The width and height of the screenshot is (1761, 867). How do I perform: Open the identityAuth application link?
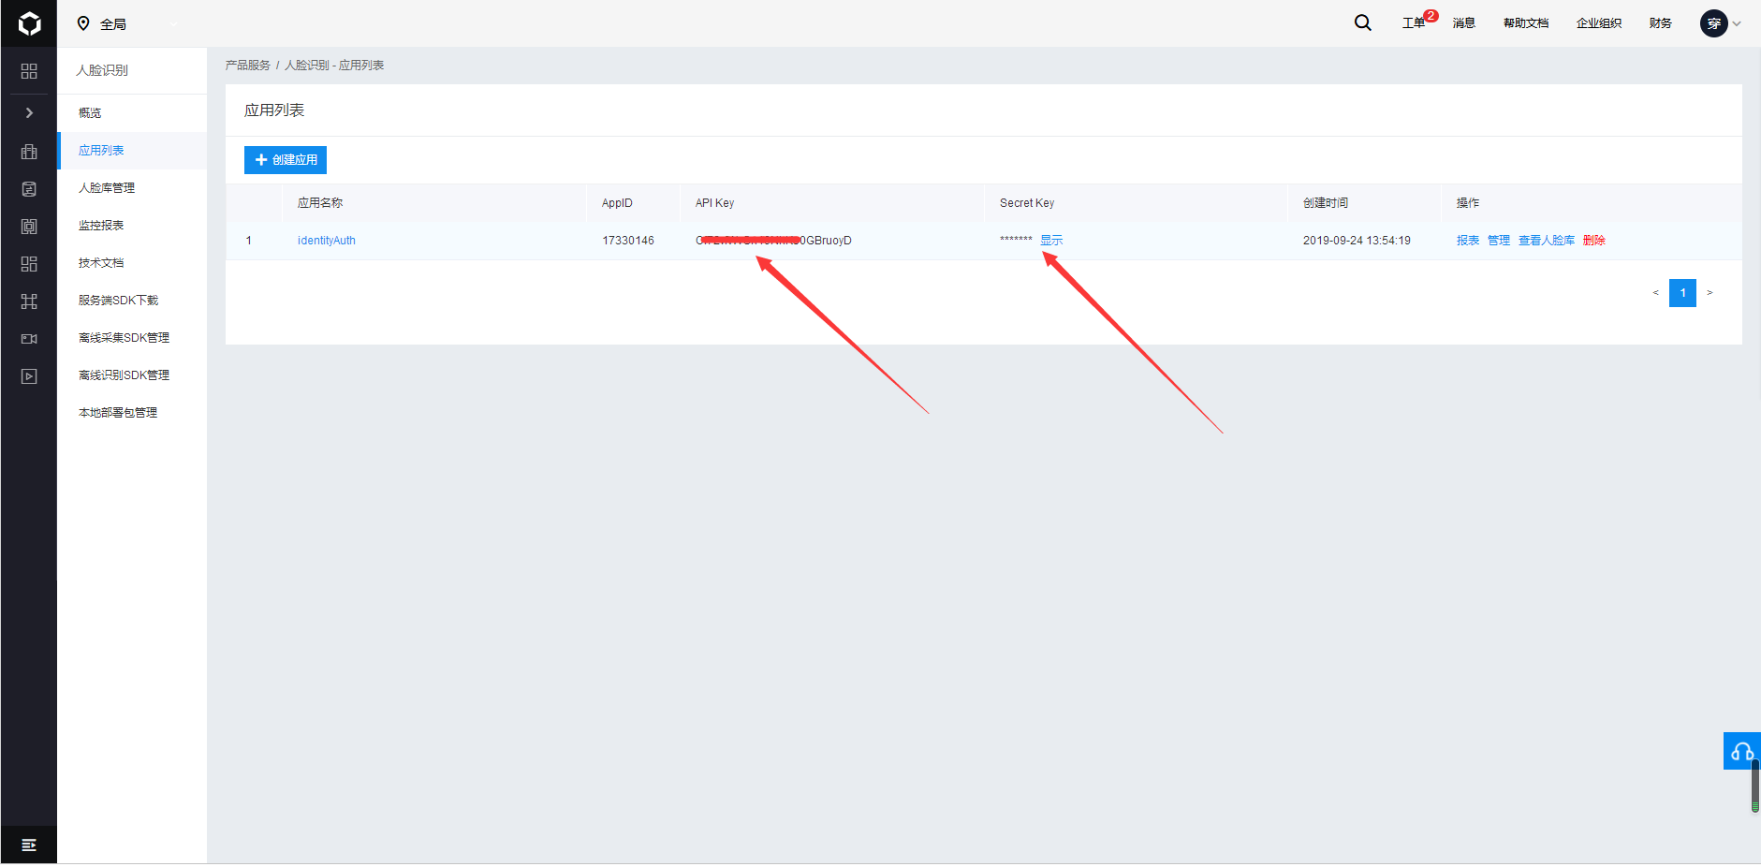point(327,241)
